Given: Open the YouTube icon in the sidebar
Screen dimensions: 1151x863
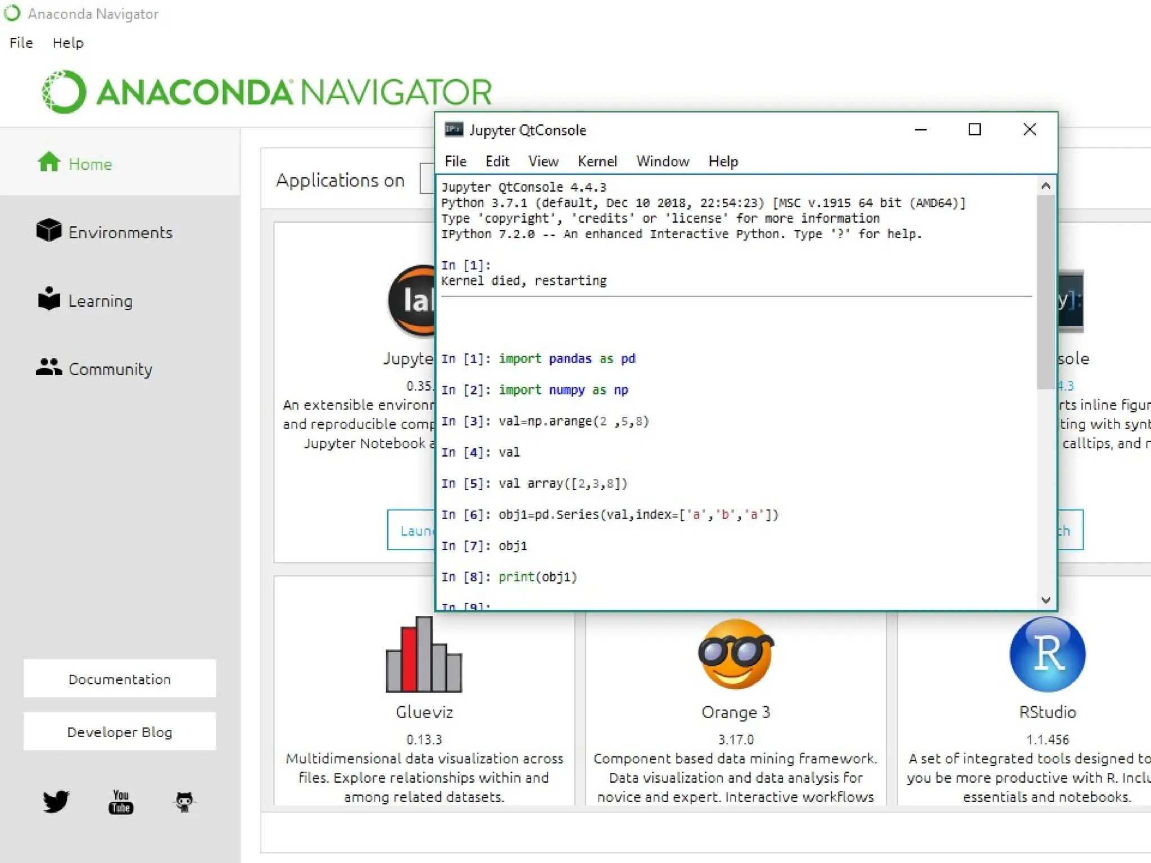Looking at the screenshot, I should (121, 802).
